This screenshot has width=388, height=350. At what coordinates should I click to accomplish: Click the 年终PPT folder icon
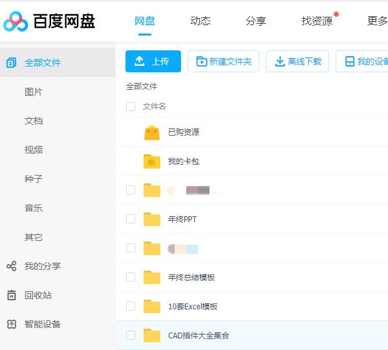[152, 220]
